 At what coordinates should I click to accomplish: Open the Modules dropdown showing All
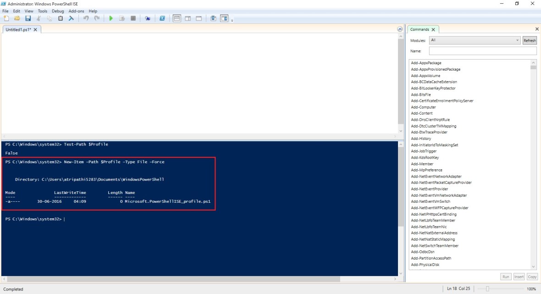[475, 40]
